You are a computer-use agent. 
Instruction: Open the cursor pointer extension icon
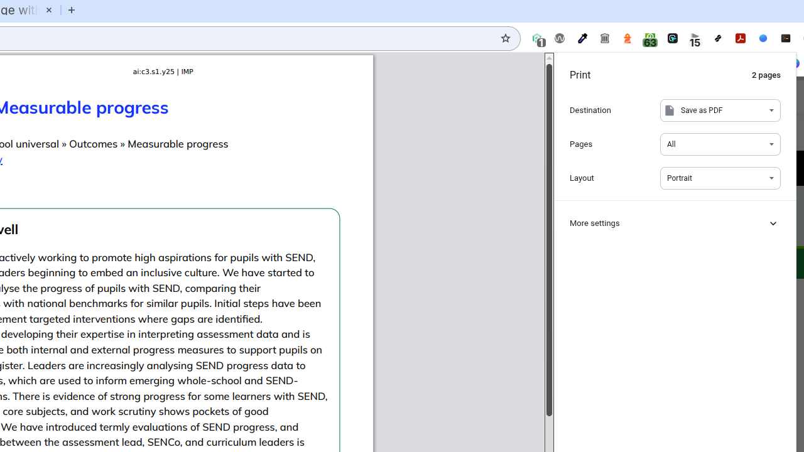[x=673, y=38]
